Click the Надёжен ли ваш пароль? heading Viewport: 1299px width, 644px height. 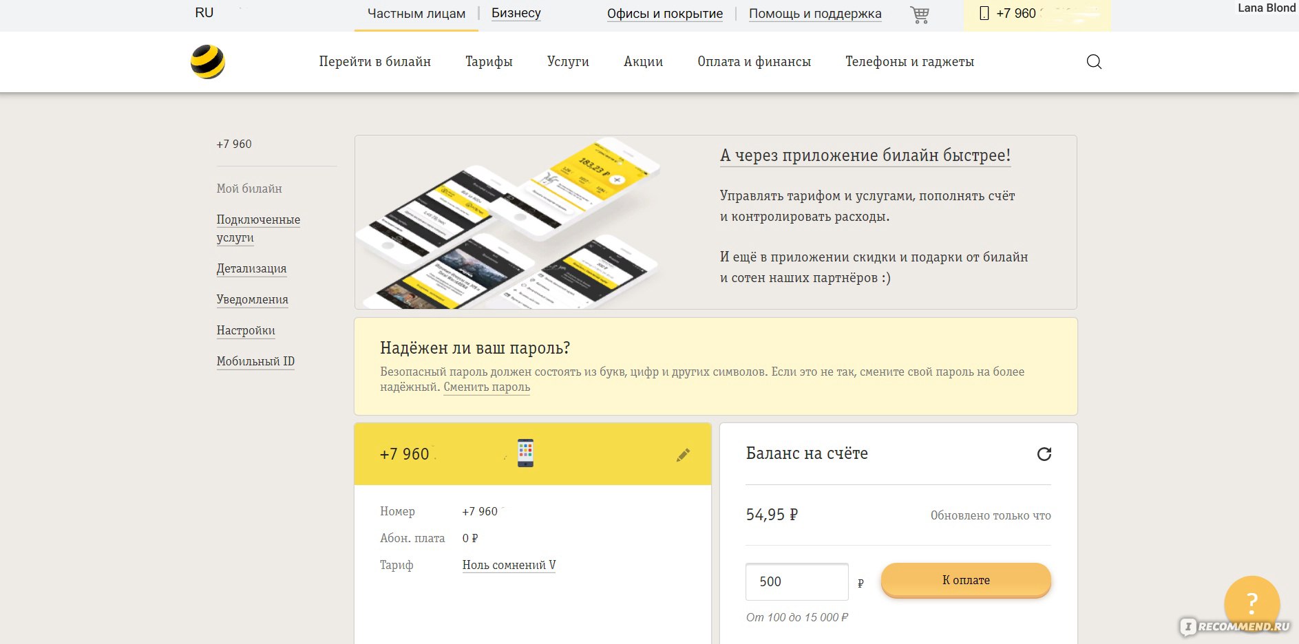coord(475,348)
